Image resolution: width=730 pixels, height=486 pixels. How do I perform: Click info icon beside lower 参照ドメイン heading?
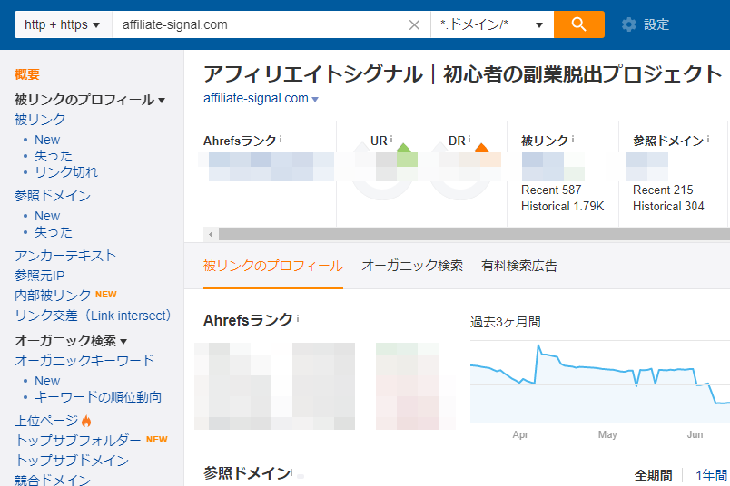click(x=291, y=472)
